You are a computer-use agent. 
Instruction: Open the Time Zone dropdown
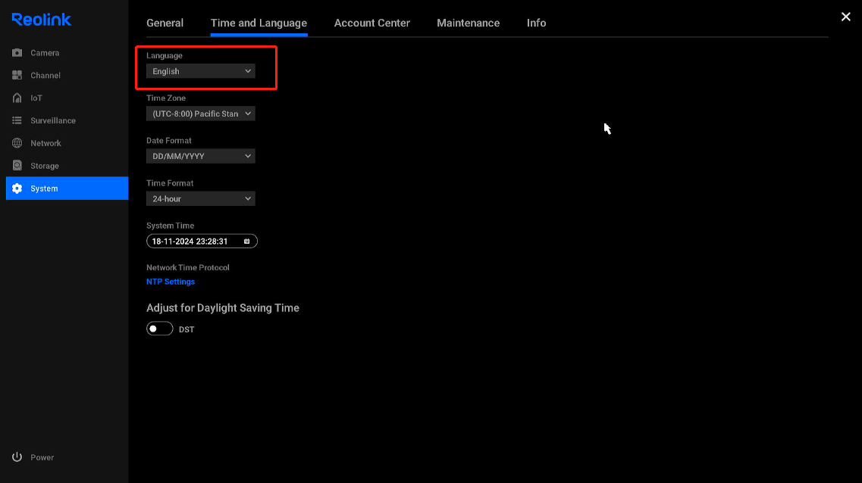click(201, 114)
